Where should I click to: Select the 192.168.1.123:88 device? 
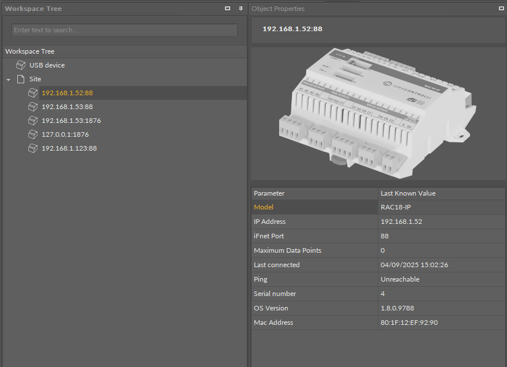pos(69,148)
